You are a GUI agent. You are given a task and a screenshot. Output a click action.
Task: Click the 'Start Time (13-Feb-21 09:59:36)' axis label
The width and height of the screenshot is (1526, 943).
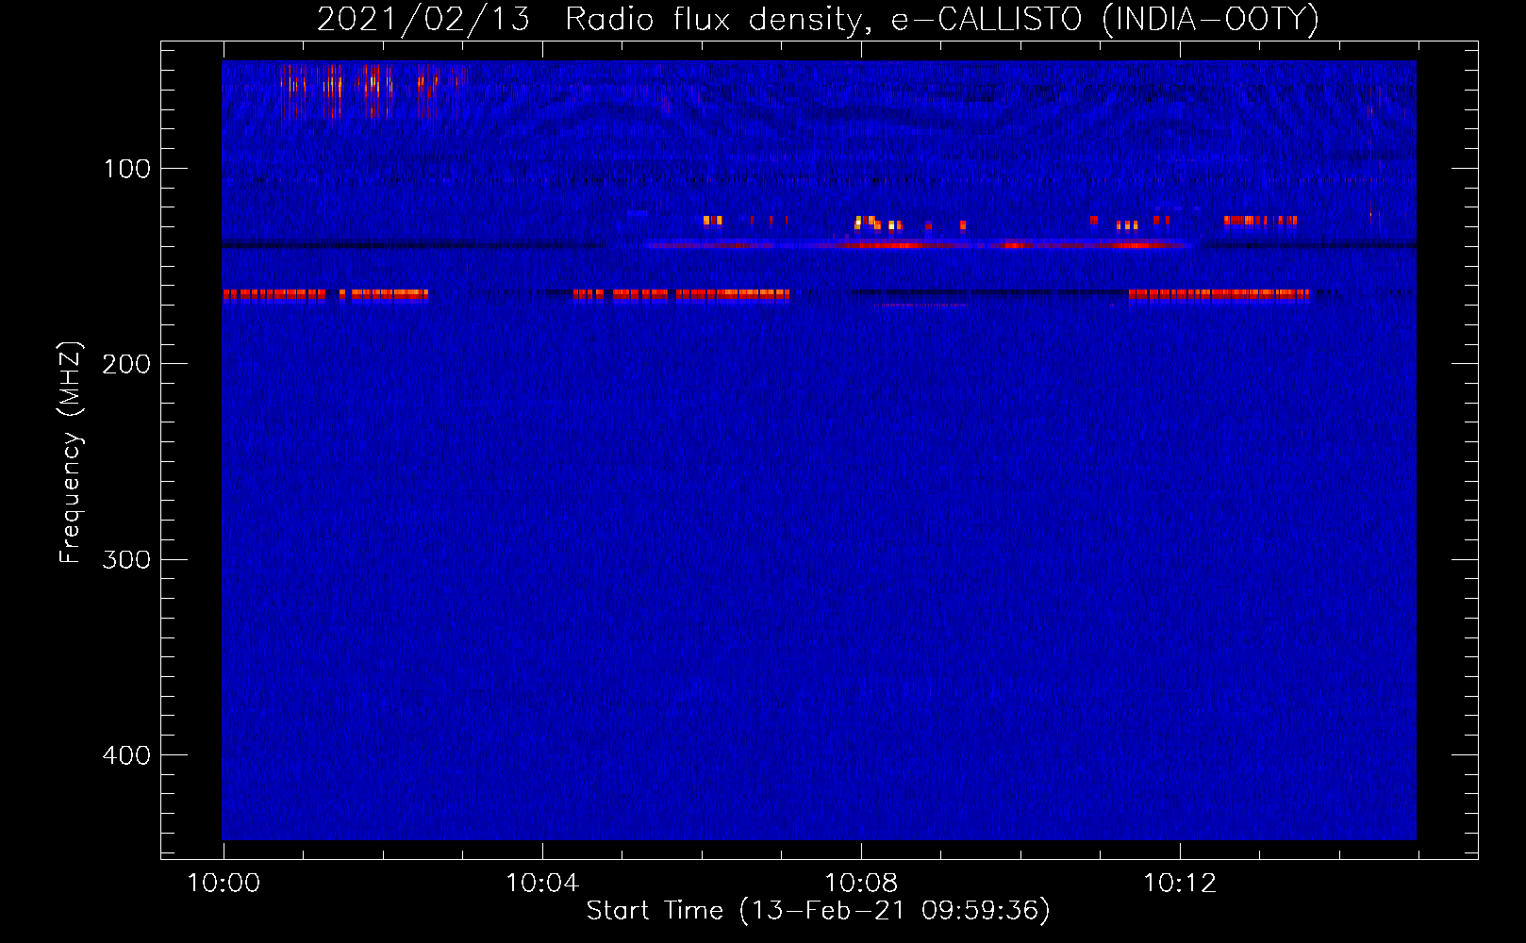click(818, 911)
